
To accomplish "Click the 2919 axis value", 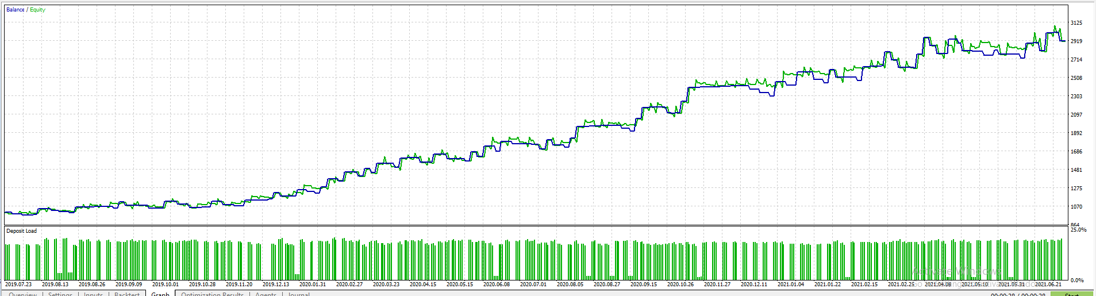I will click(1076, 41).
